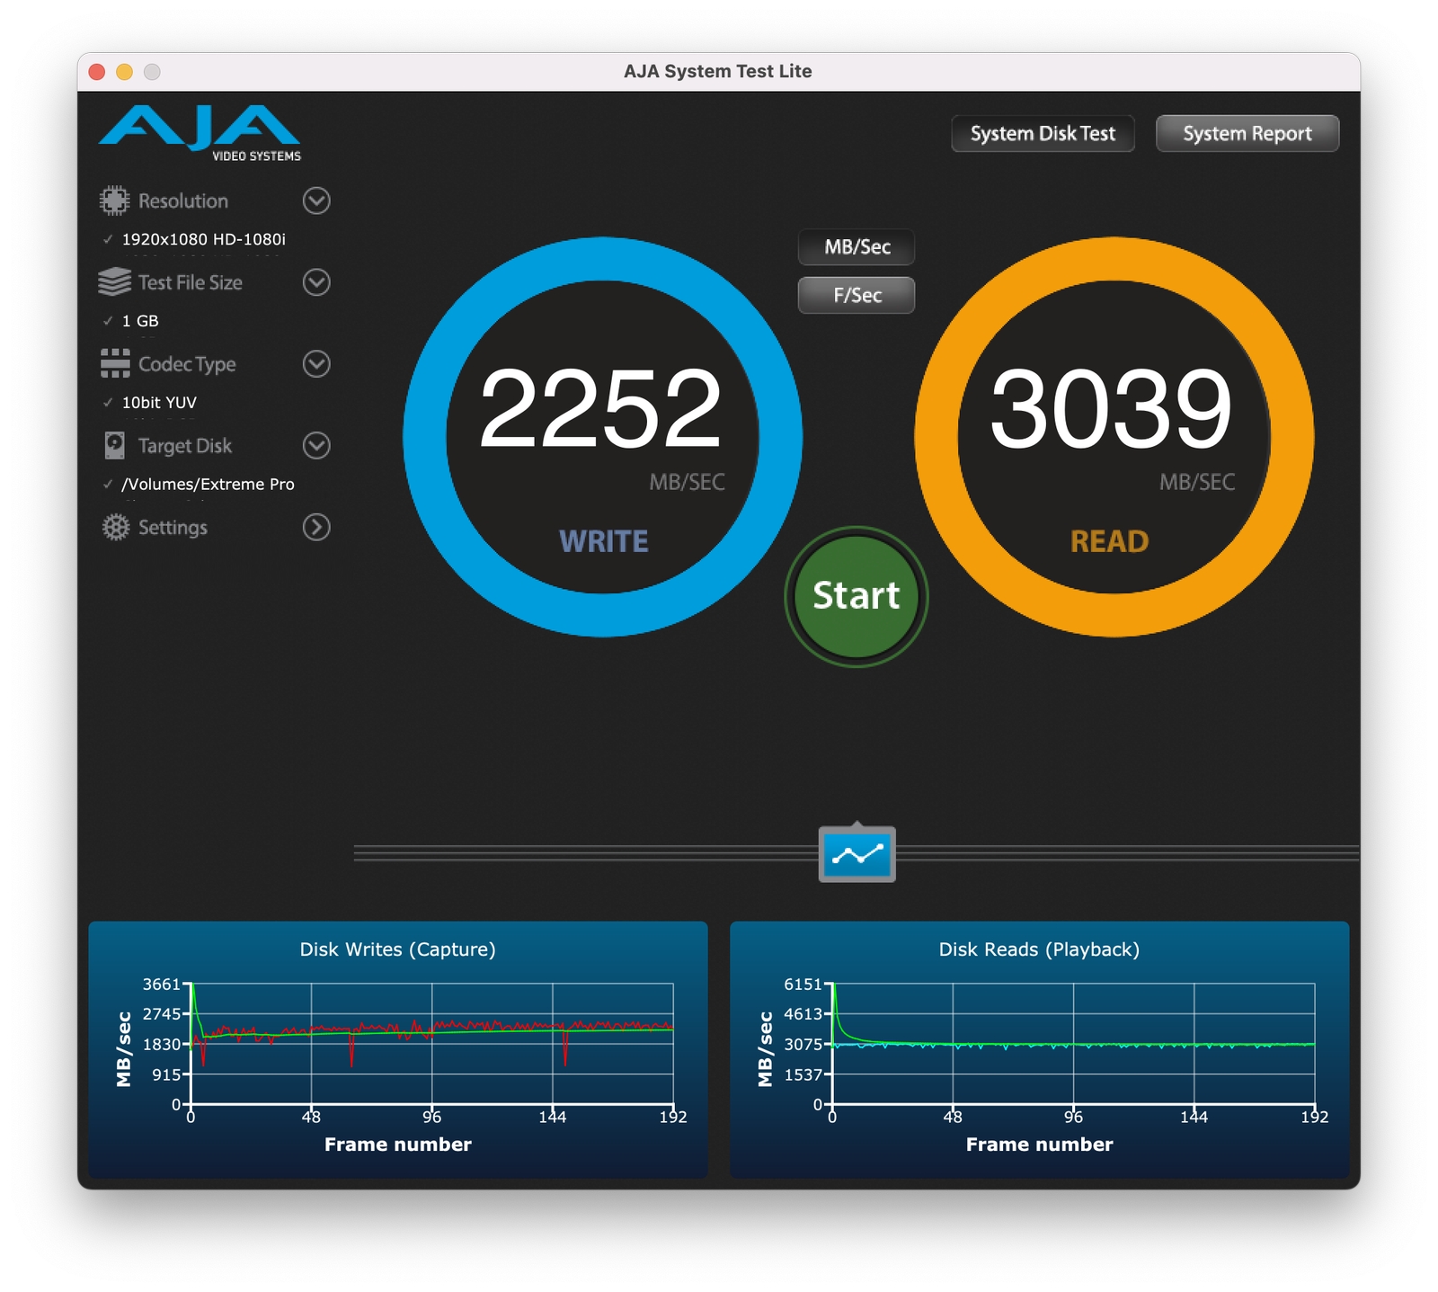Expand the Resolution dropdown arrow
The width and height of the screenshot is (1438, 1292).
316,200
